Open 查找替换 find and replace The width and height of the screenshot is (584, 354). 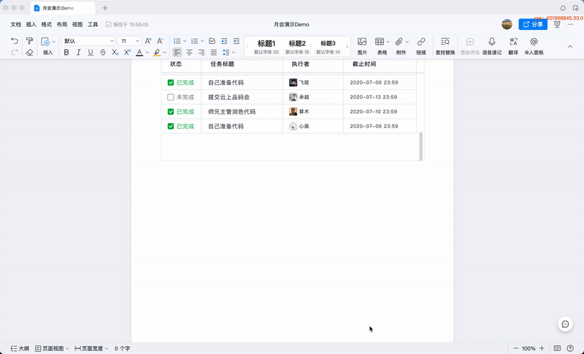(x=445, y=46)
